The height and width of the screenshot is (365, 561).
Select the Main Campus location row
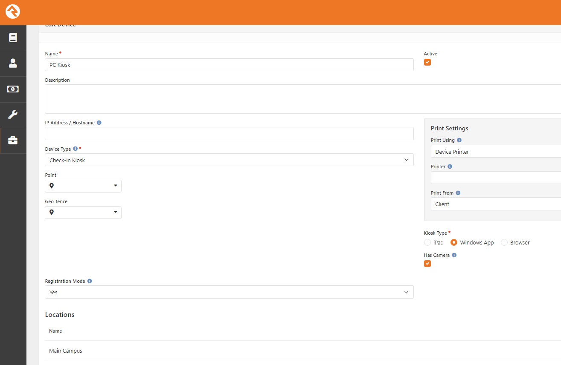pyautogui.click(x=66, y=351)
